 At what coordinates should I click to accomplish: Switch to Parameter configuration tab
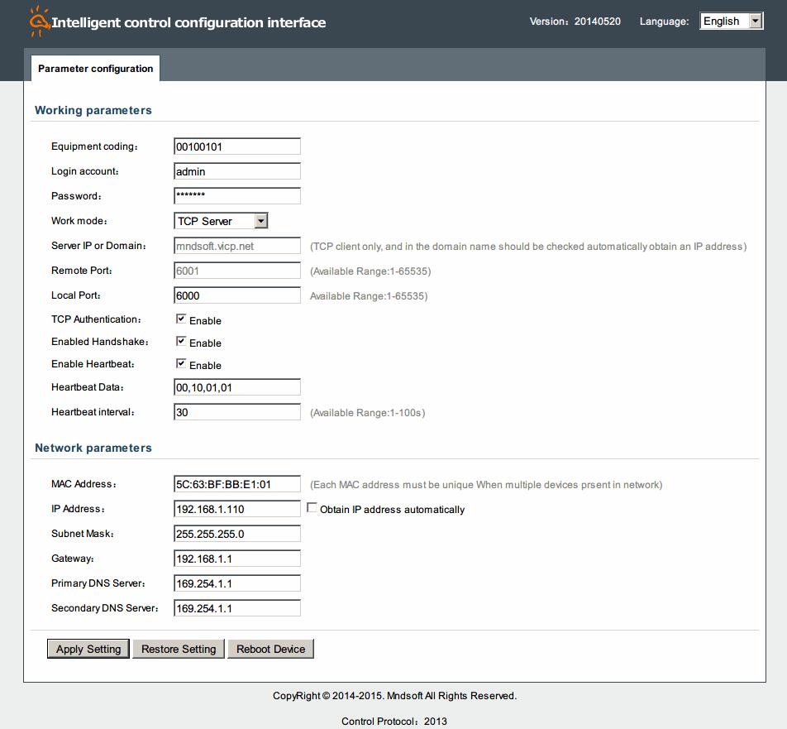click(95, 69)
